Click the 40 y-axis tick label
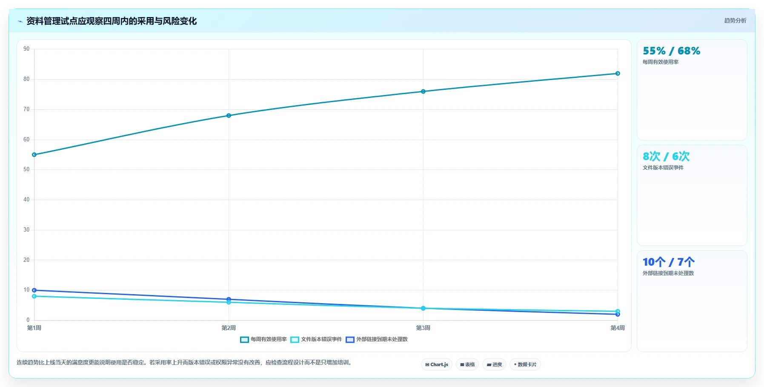764x387 pixels. click(x=26, y=200)
